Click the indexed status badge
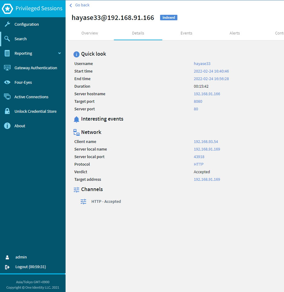 pos(169,18)
